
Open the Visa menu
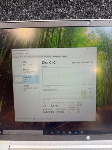(26, 54)
